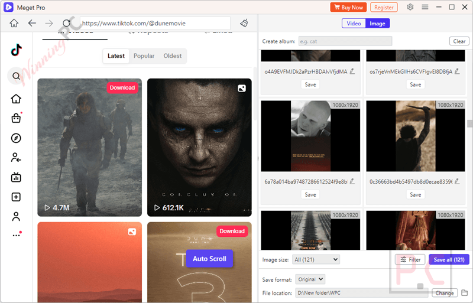Save image o4A9EVFMJDk2aPzrHBDAIvVfjdMA
The width and height of the screenshot is (473, 303).
coord(310,84)
